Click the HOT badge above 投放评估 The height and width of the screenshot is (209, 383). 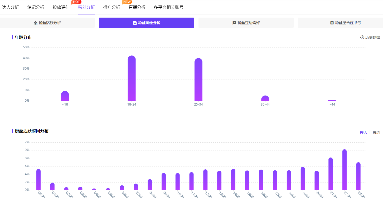click(x=76, y=2)
